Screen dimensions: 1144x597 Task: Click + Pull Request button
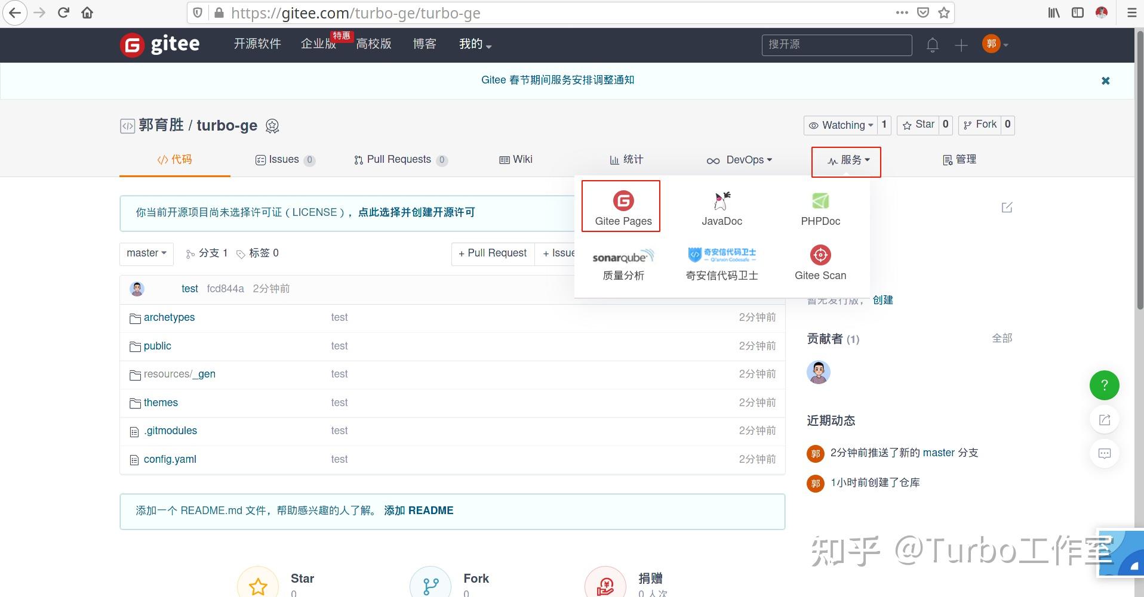point(493,253)
